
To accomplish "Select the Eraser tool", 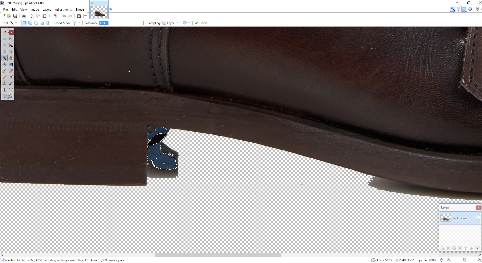I will pyautogui.click(x=11, y=71).
